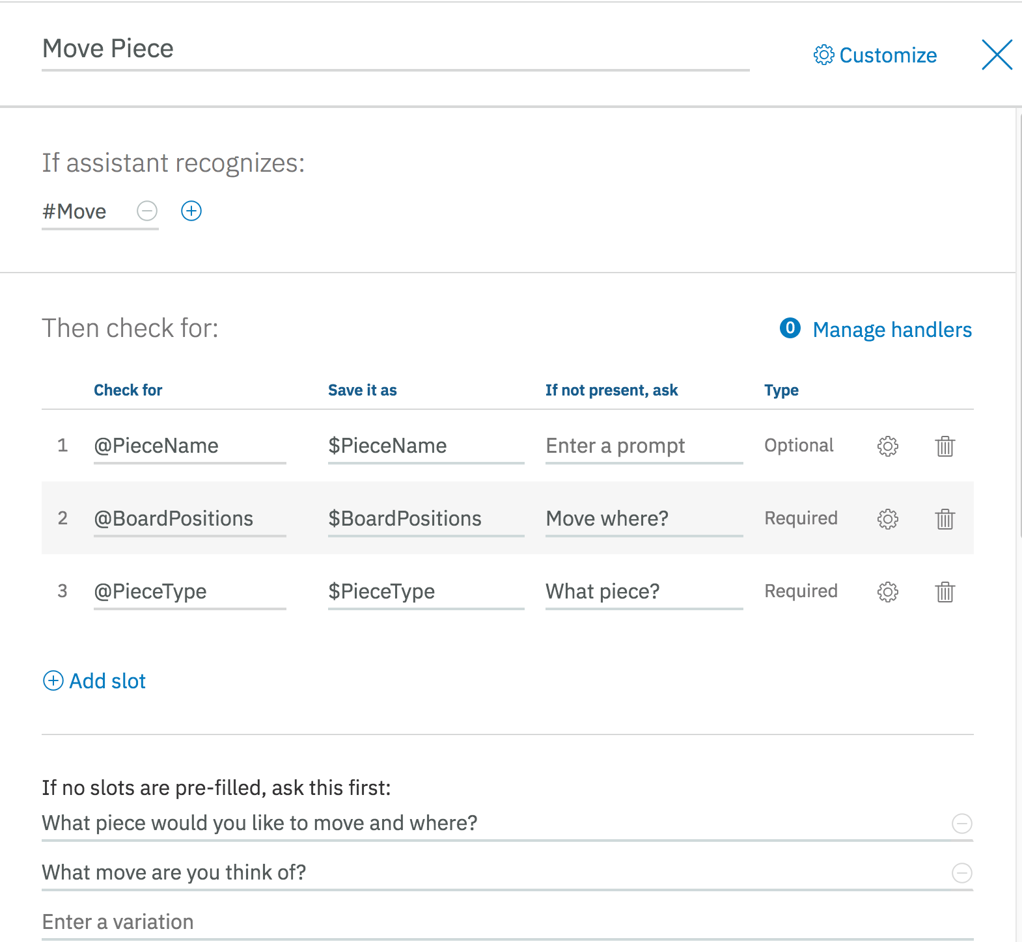Delete the BoardPositions slot
The height and width of the screenshot is (942, 1022).
(945, 519)
